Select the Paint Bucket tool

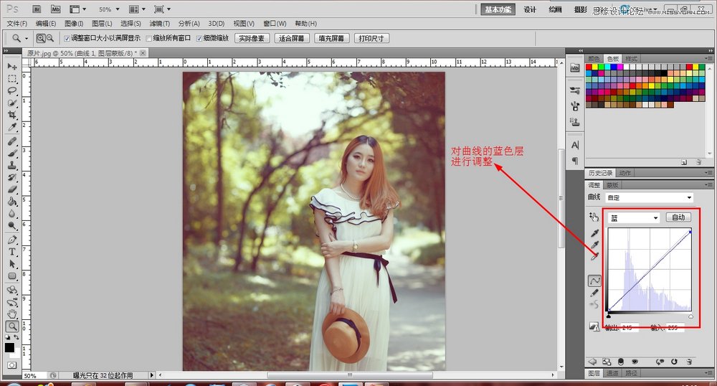12,202
